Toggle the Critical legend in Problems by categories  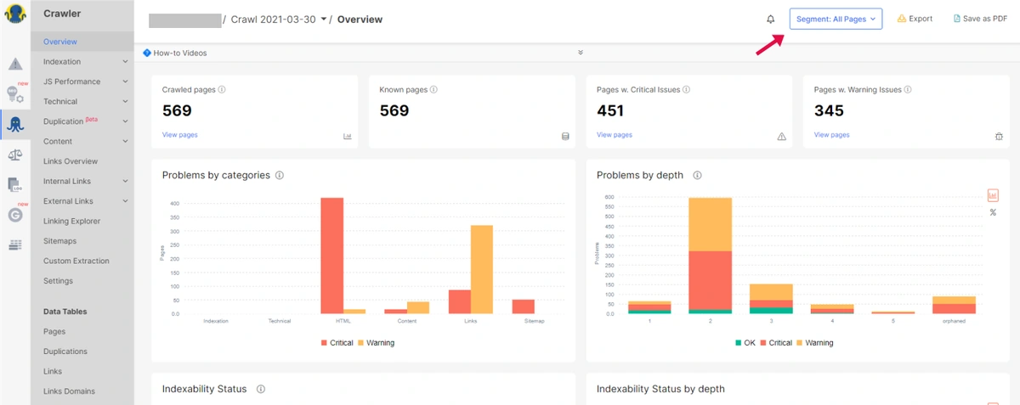click(339, 343)
